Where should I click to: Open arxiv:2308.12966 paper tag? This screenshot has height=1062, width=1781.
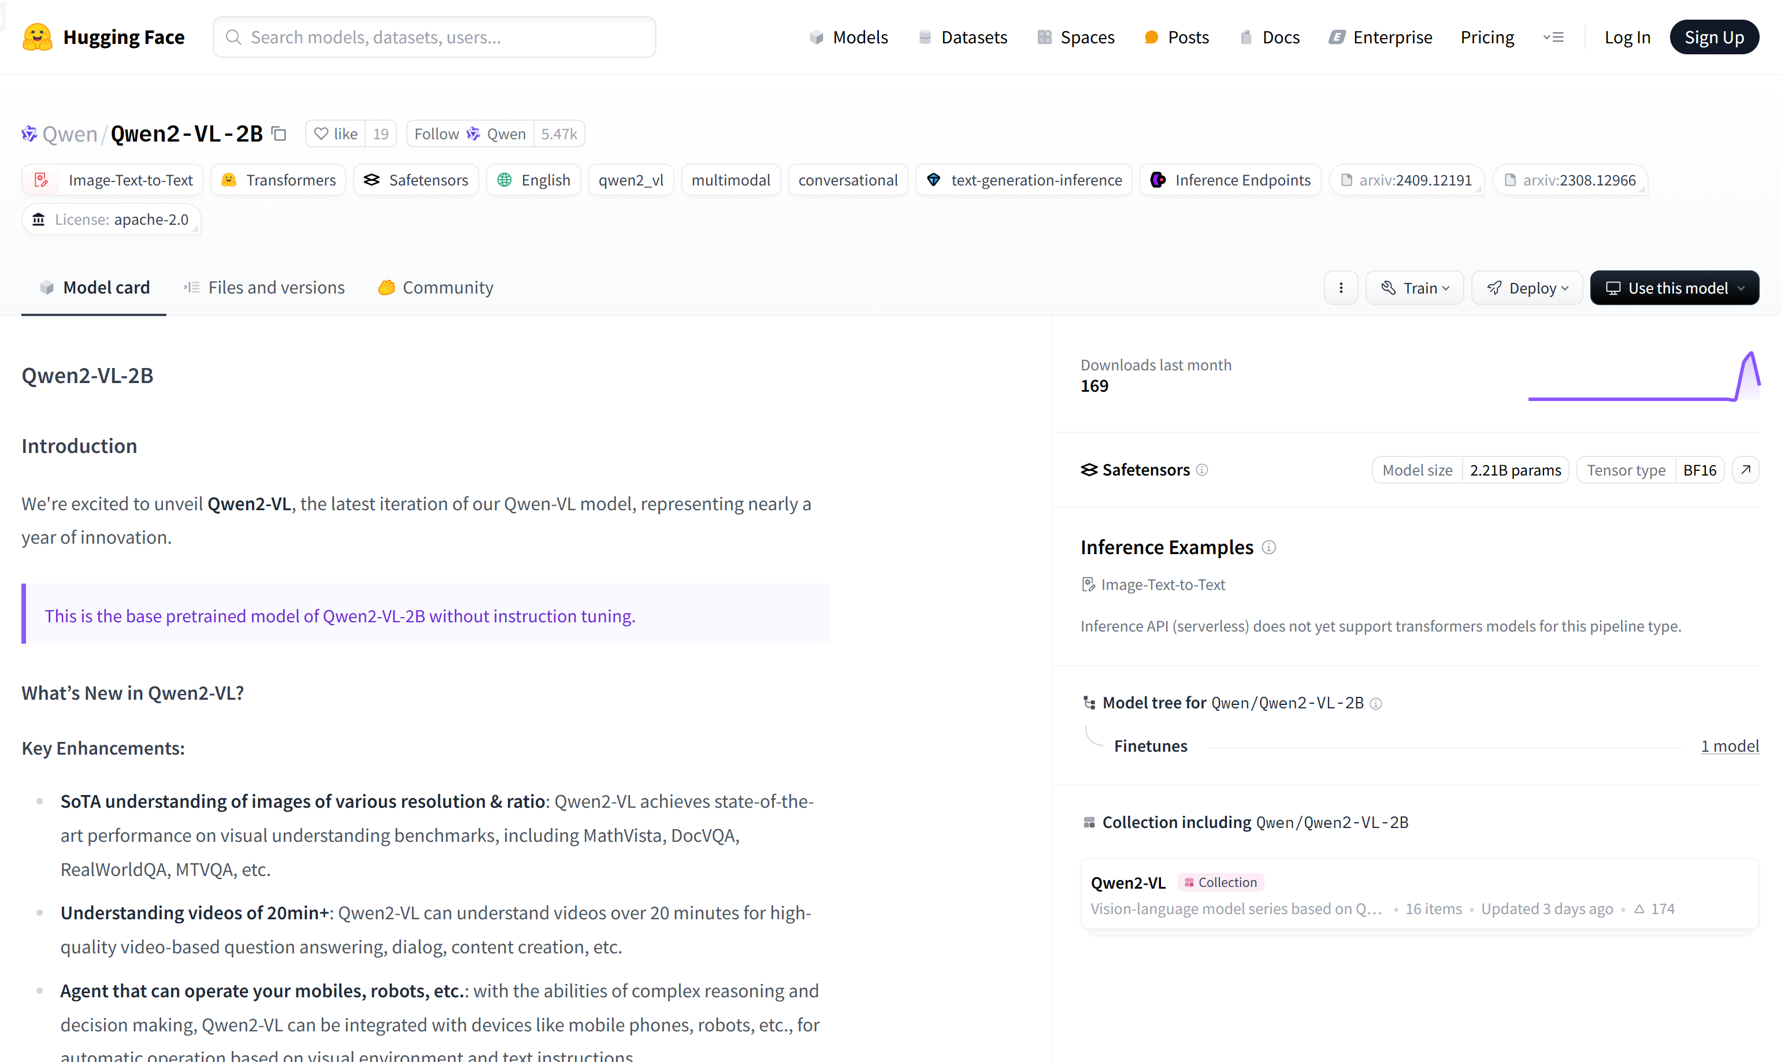pyautogui.click(x=1571, y=180)
